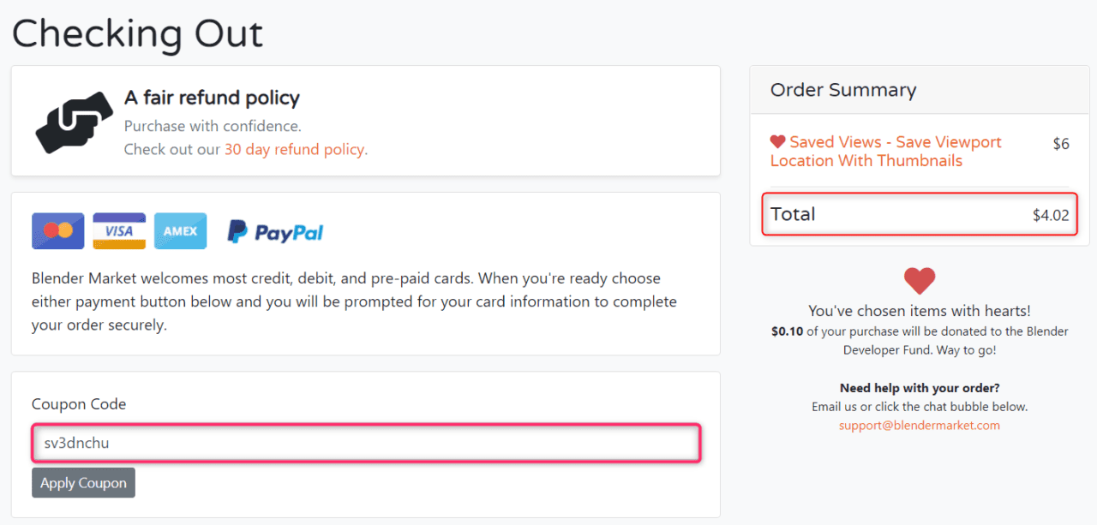This screenshot has height=525, width=1097.
Task: Email support@blendermarket.com link
Action: coord(920,425)
